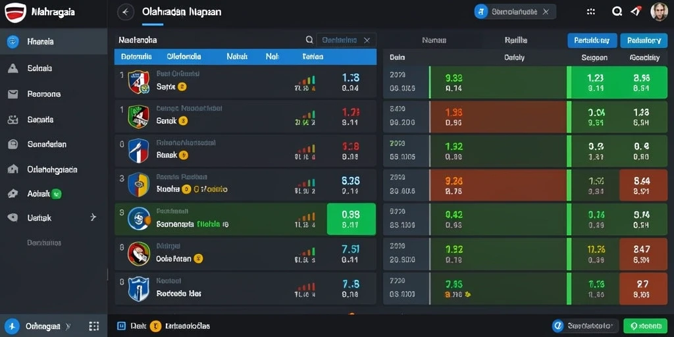The width and height of the screenshot is (674, 337).
Task: Click the signal bars icon in highlighted row
Action: pyautogui.click(x=306, y=217)
